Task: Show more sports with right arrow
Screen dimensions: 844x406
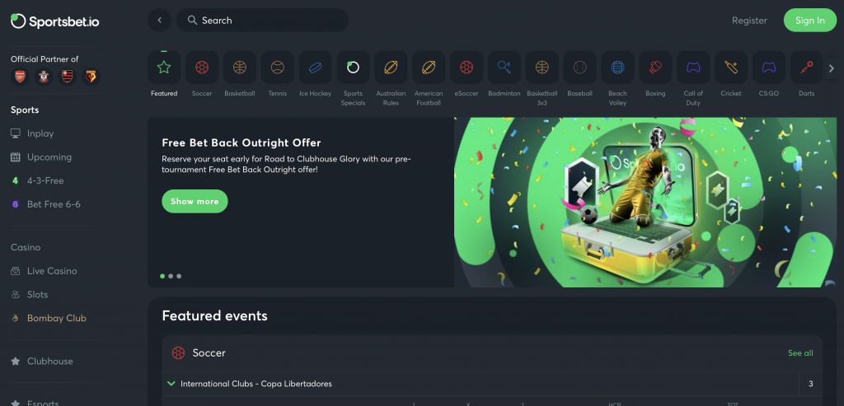Action: (x=831, y=68)
